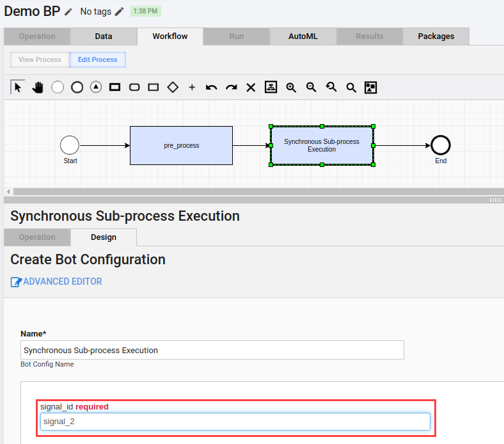Add a thin-bordered rectangle task
This screenshot has height=444, width=504.
(x=154, y=87)
